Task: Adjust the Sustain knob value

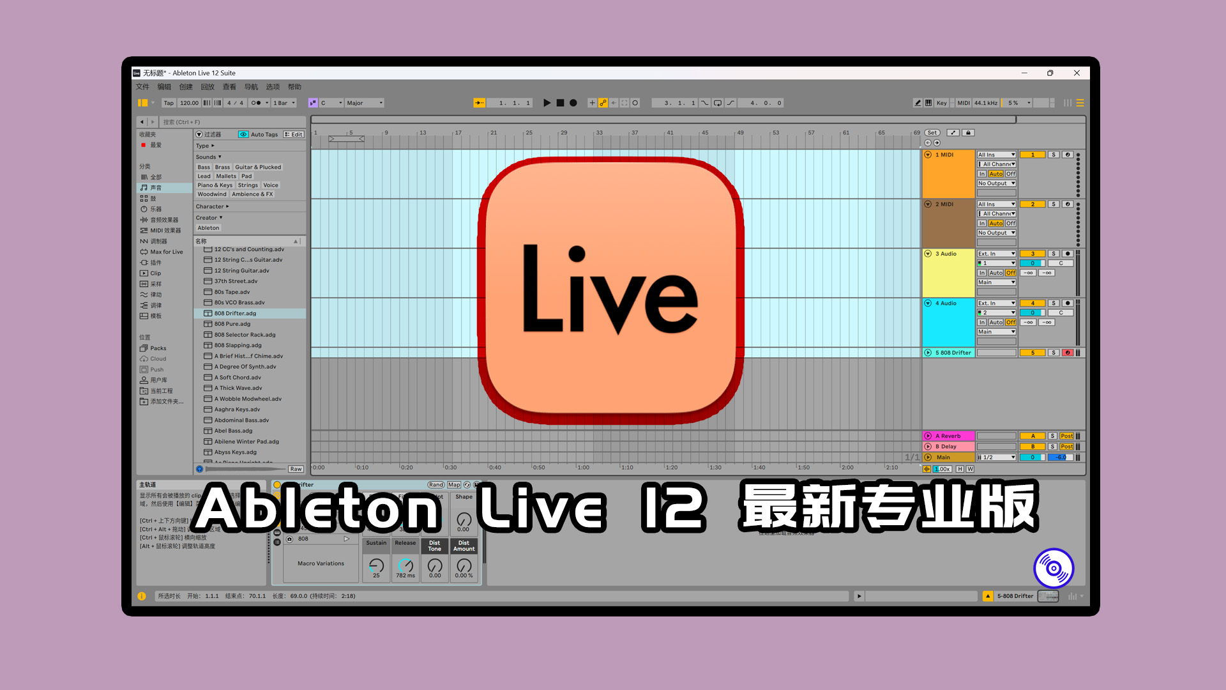Action: (375, 565)
